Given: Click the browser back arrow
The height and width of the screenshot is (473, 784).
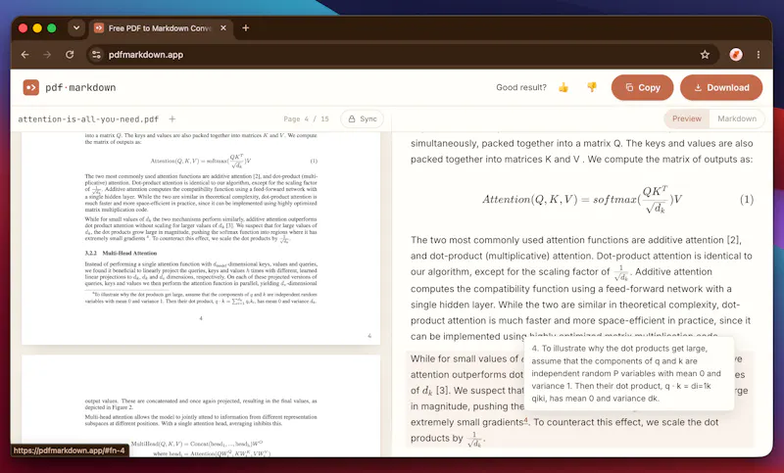Looking at the screenshot, I should coord(25,55).
